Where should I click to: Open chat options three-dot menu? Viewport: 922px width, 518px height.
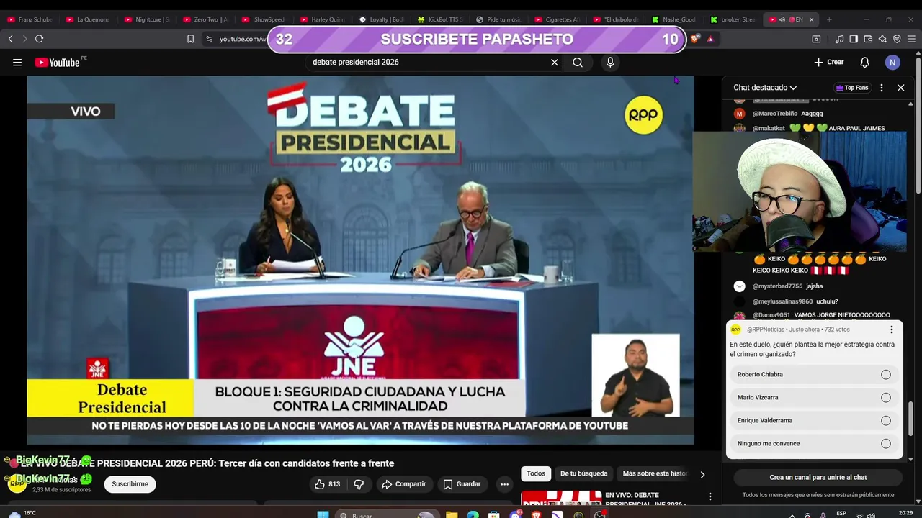point(882,88)
